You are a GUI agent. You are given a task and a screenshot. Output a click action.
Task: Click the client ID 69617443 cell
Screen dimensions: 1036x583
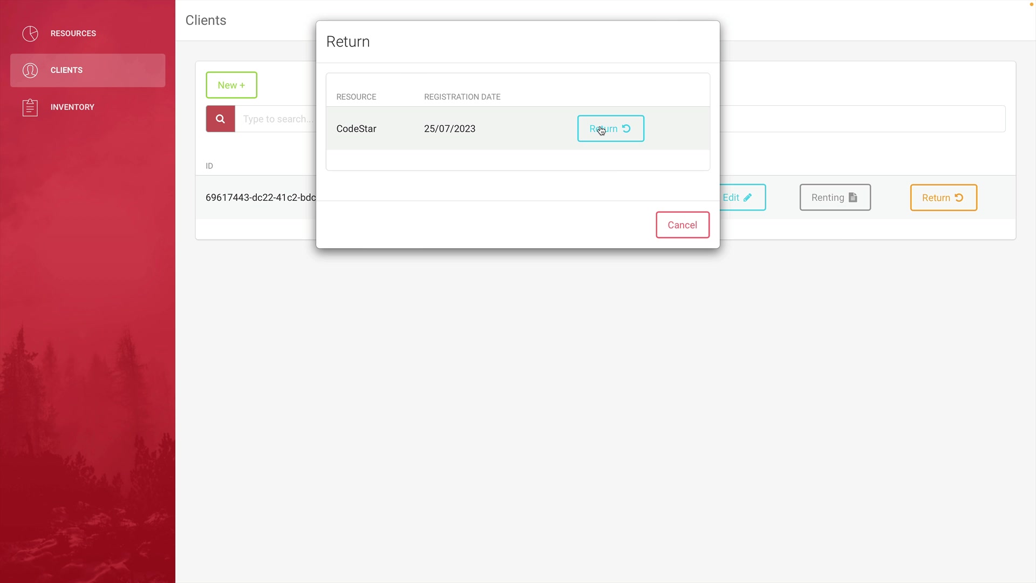[260, 198]
